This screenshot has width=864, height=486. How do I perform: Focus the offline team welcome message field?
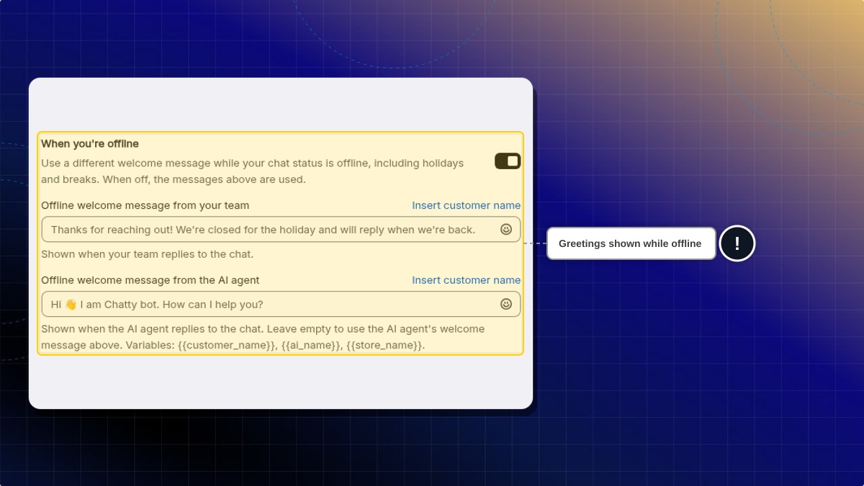(281, 230)
